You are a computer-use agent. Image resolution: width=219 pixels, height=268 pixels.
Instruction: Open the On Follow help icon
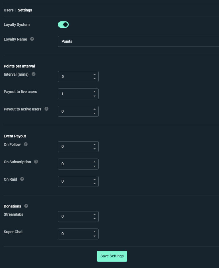pos(25,144)
